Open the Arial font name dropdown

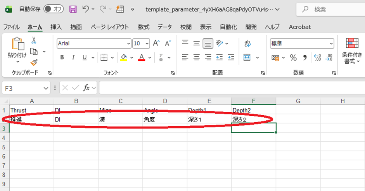pos(128,43)
